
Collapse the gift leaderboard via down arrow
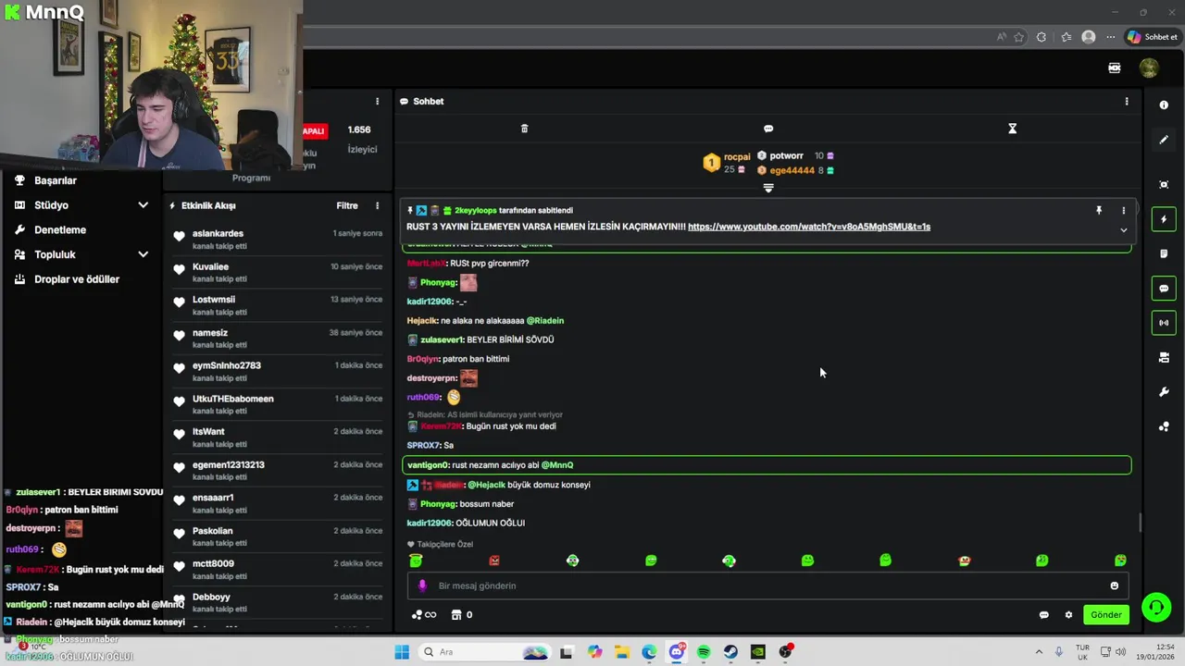[x=768, y=188]
